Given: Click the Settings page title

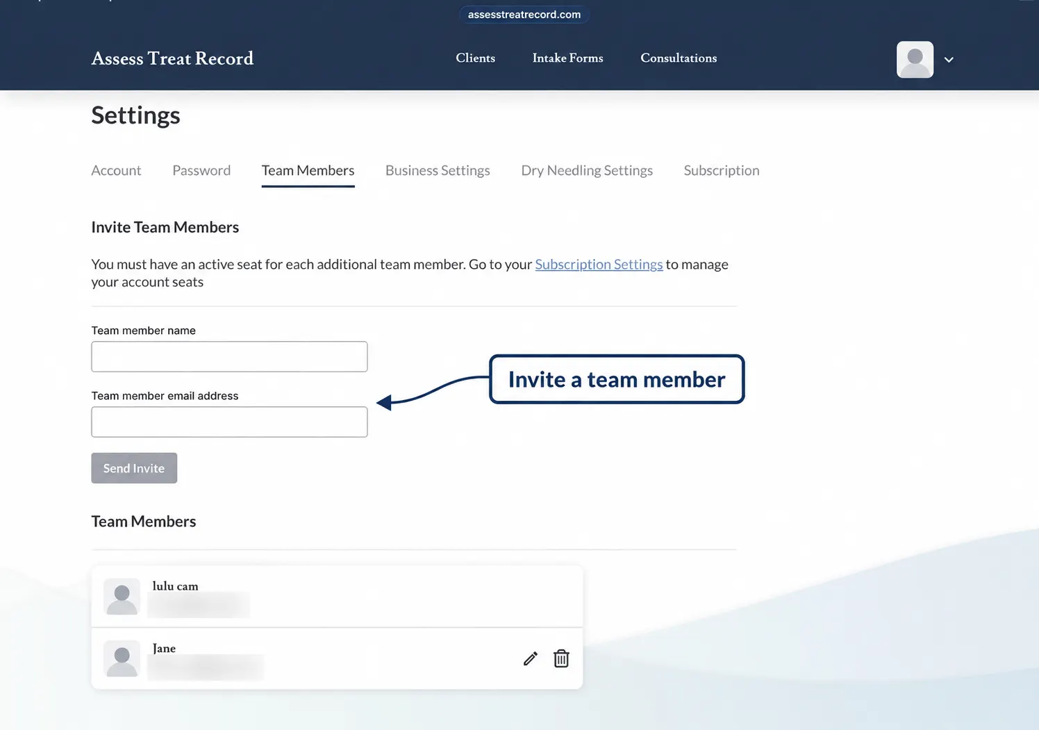Looking at the screenshot, I should pyautogui.click(x=135, y=115).
